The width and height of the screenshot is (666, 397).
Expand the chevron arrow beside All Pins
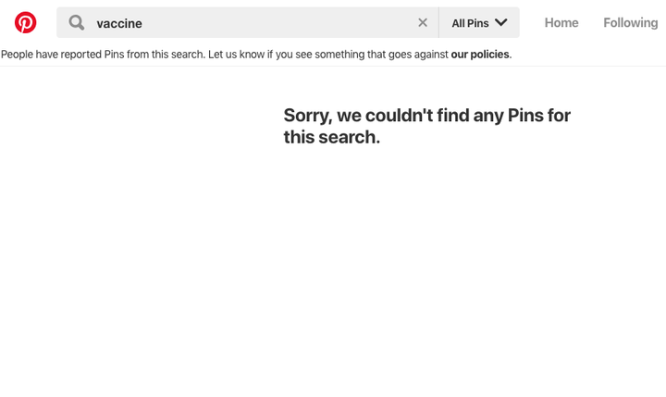click(x=501, y=22)
